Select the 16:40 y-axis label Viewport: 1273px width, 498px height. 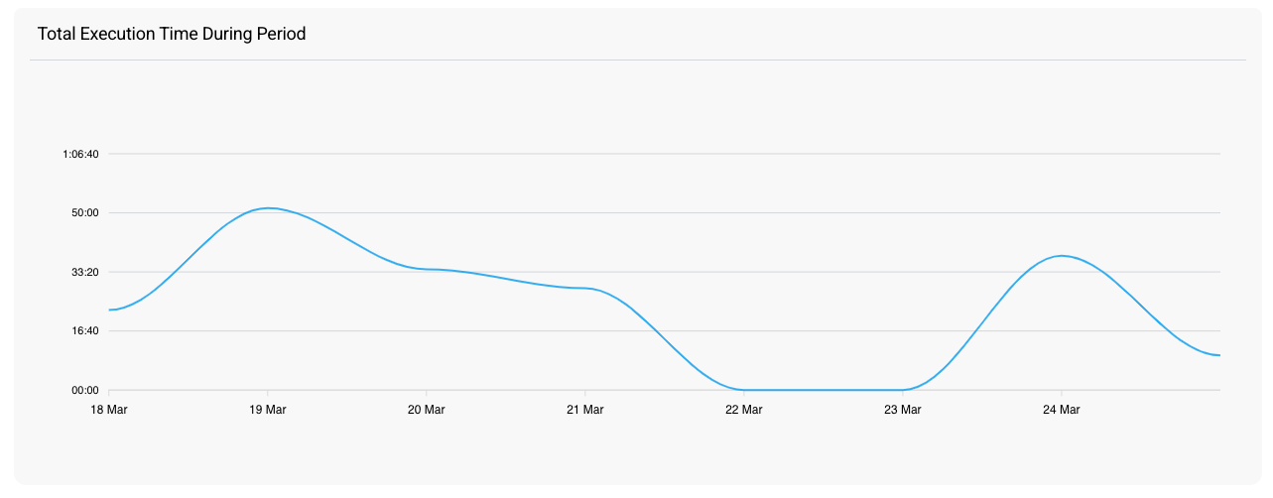[84, 330]
